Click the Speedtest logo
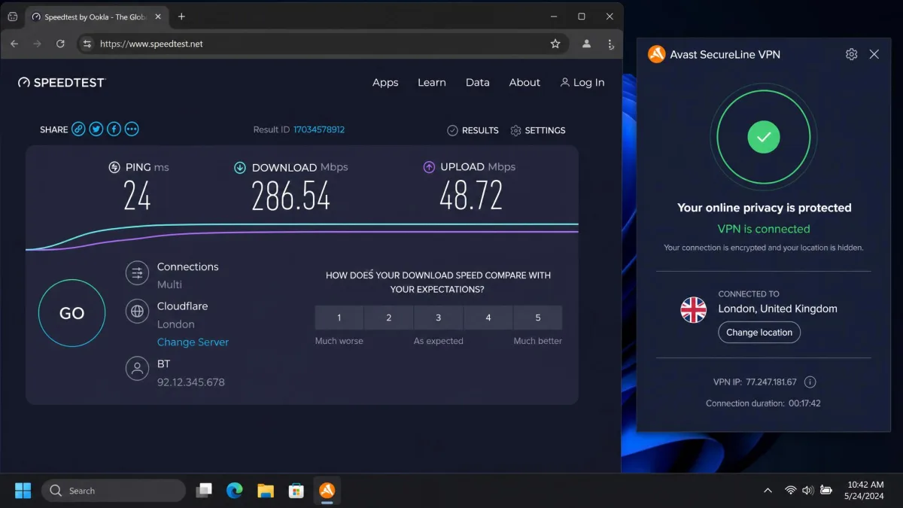This screenshot has width=903, height=508. [x=62, y=83]
